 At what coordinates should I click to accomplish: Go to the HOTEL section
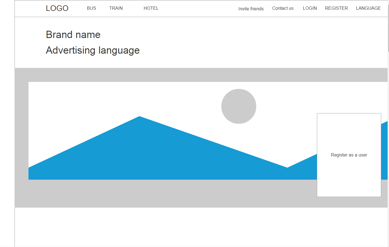[x=151, y=8]
